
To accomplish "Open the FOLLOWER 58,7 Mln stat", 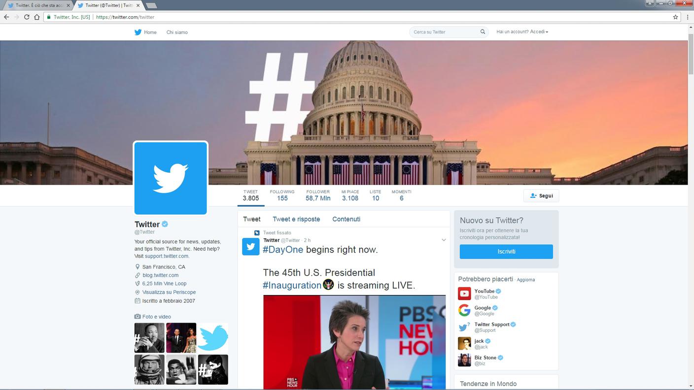I will point(318,195).
